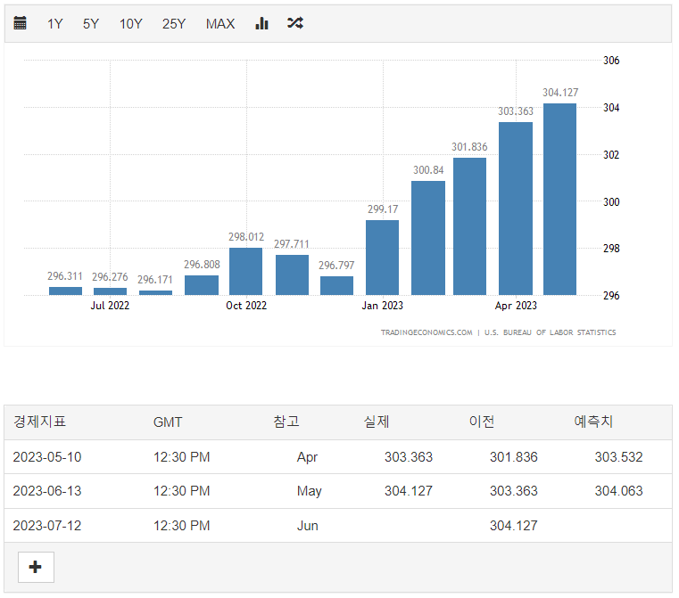Select the 2023-05-10 date cell
Viewport: 679px width, 598px height.
(47, 457)
